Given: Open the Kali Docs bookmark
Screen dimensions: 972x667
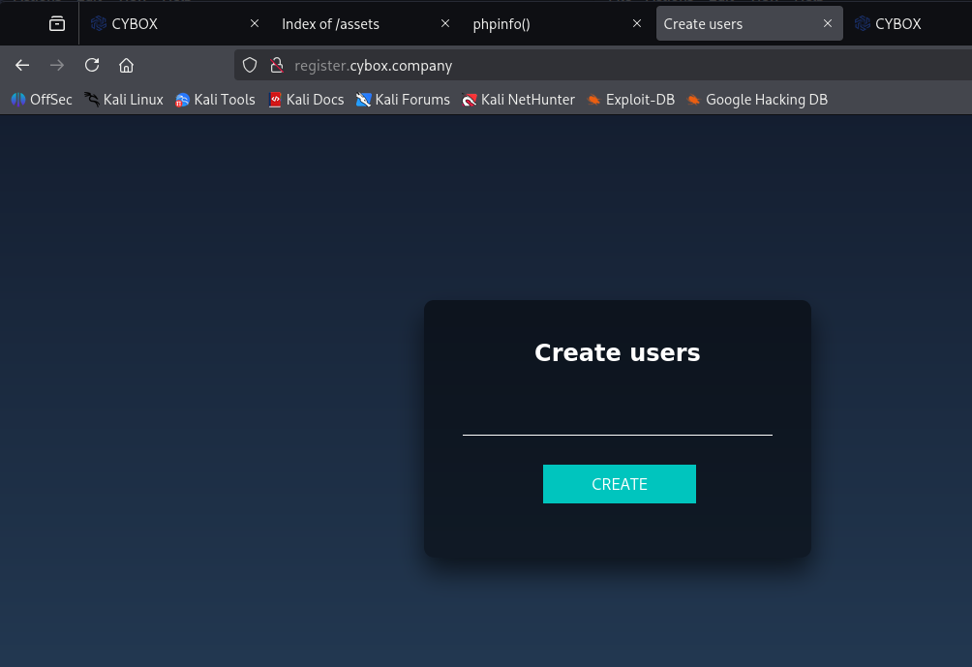Looking at the screenshot, I should [306, 99].
